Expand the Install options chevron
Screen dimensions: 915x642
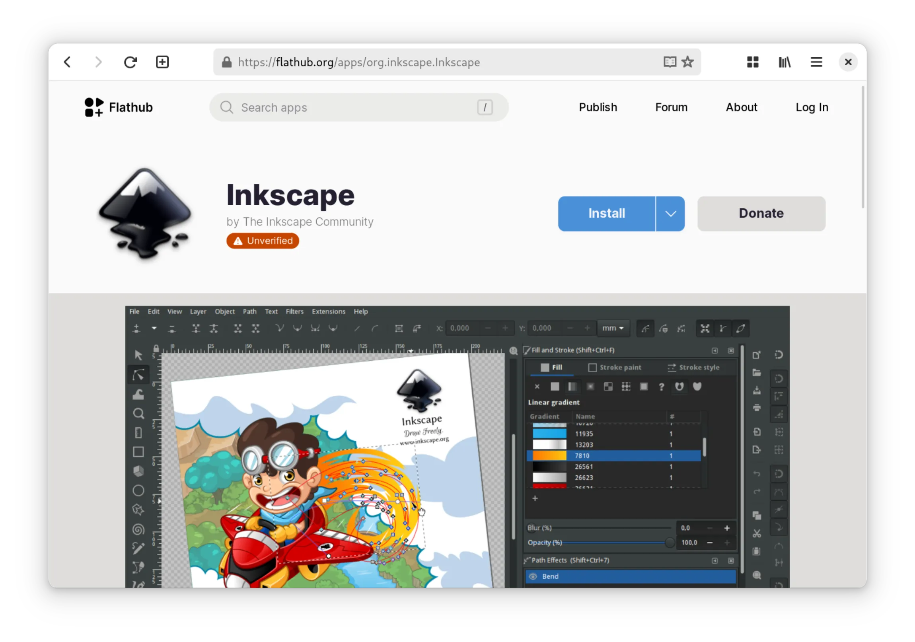coord(670,214)
